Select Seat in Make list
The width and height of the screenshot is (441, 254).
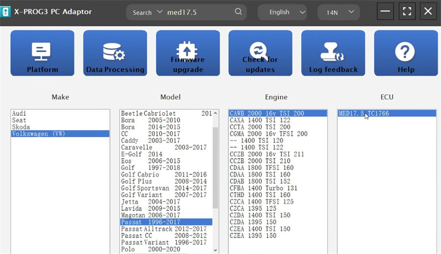[60, 120]
